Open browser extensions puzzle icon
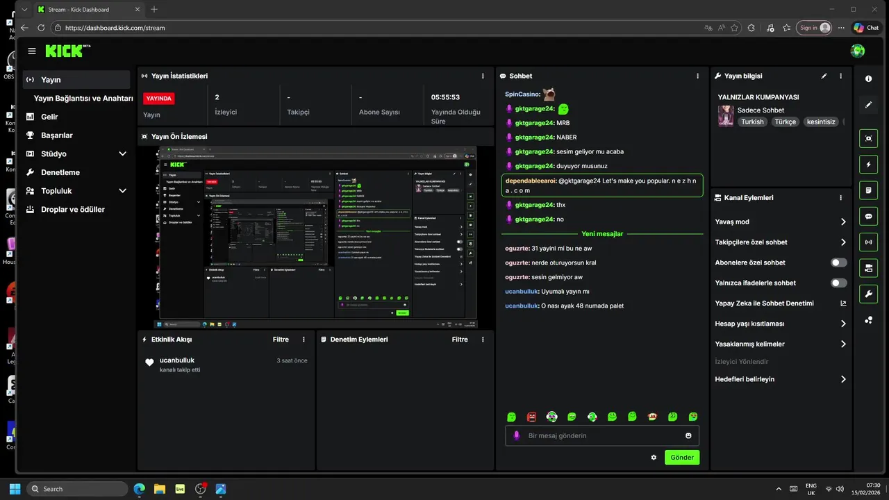Screen dimensions: 889x500 tap(751, 28)
